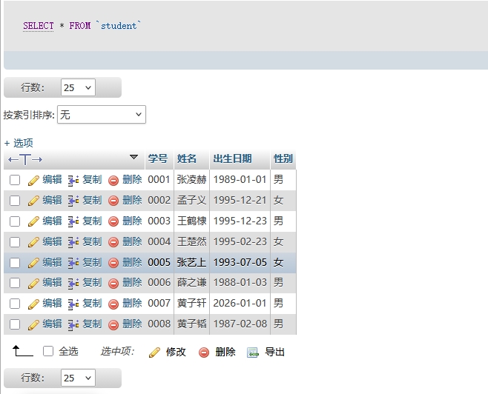Click the copy icon for row 0008
Viewport: 488px width, 394px height.
pos(73,324)
